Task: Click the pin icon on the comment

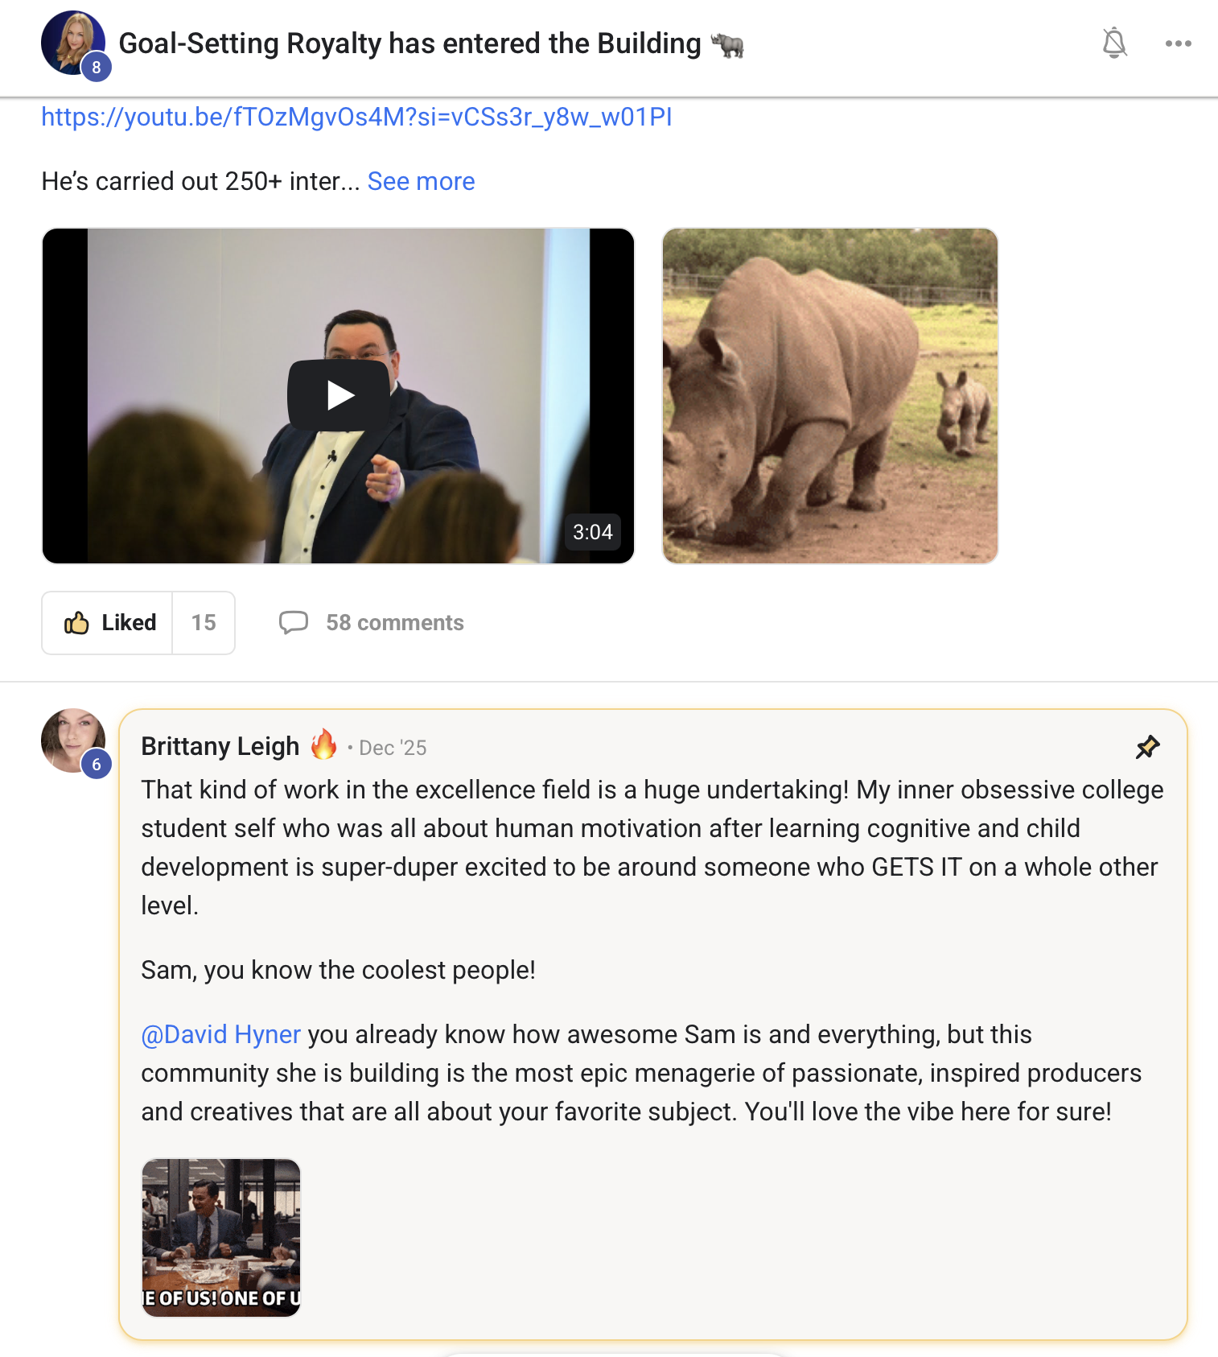Action: (x=1147, y=747)
